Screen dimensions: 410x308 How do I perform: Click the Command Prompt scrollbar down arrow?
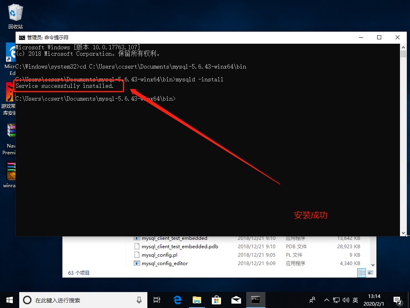coord(403,233)
